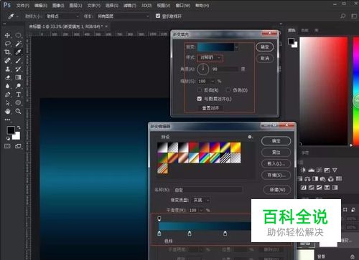Open the search icon in options bar
Image resolution: width=359 pixels, height=260 pixels.
pos(343,16)
